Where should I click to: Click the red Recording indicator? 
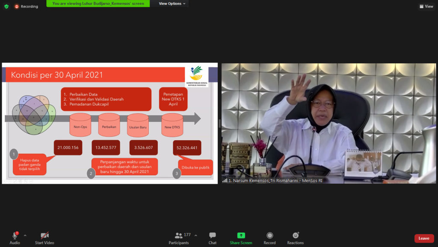[27, 6]
